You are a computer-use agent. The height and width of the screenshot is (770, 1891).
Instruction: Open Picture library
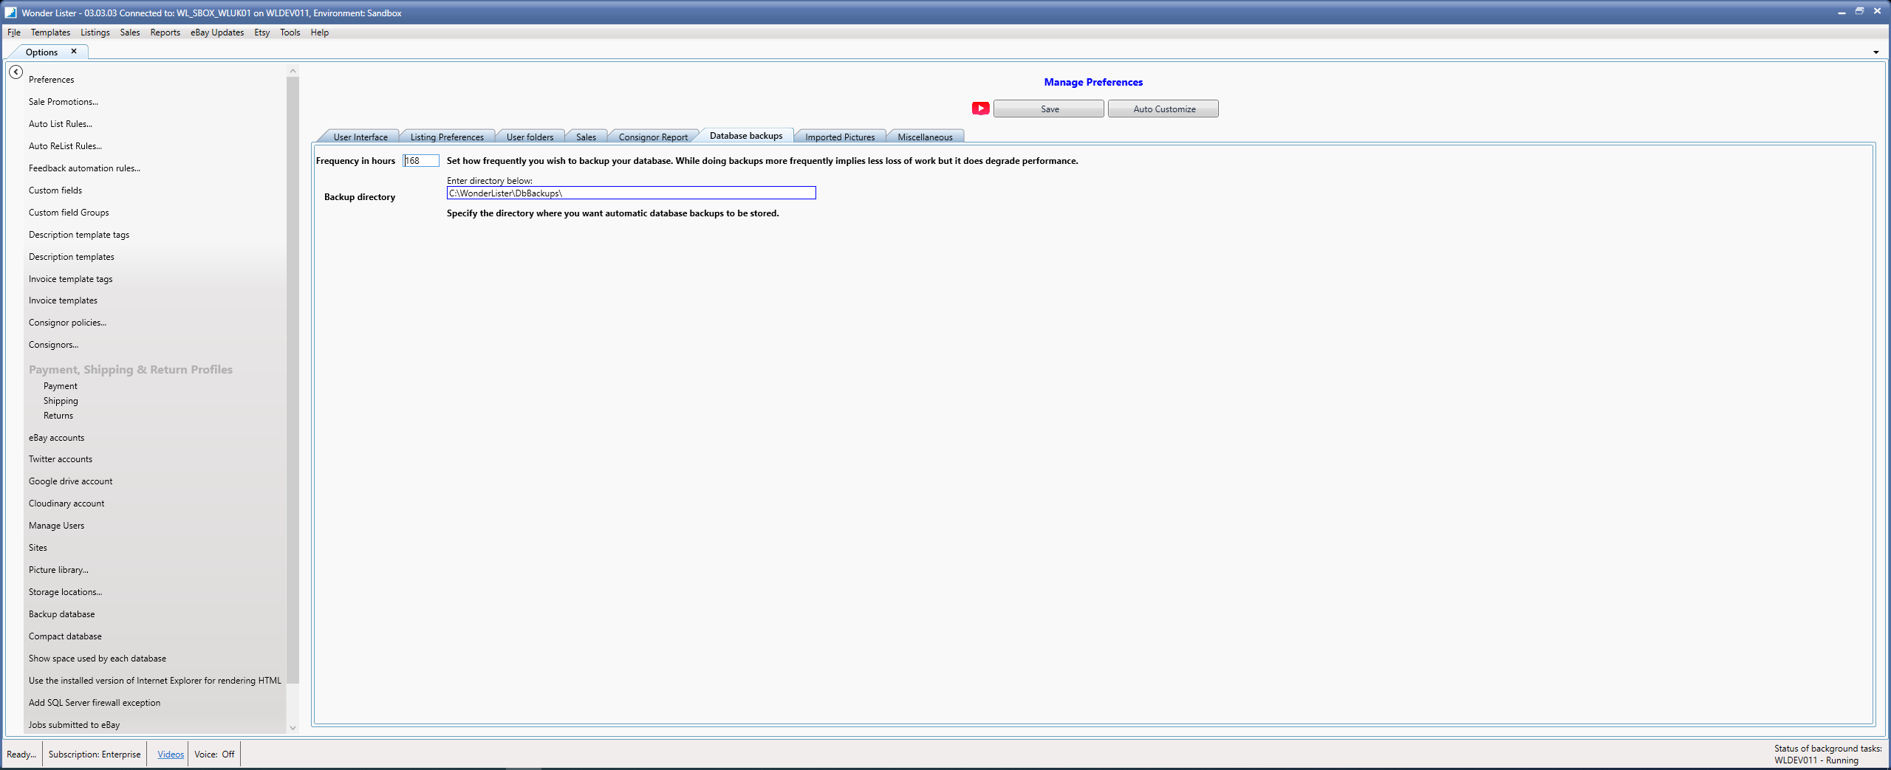tap(58, 570)
